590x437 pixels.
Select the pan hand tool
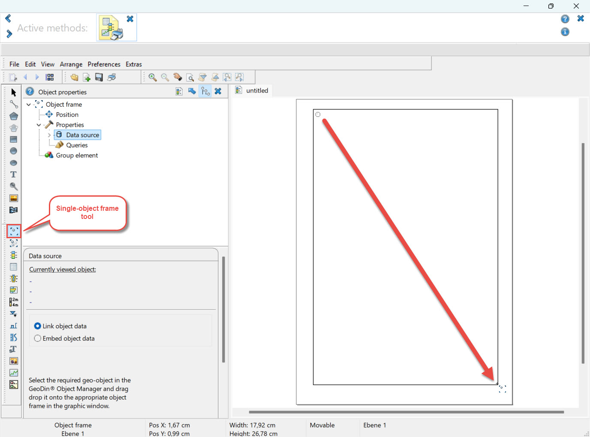tap(178, 77)
